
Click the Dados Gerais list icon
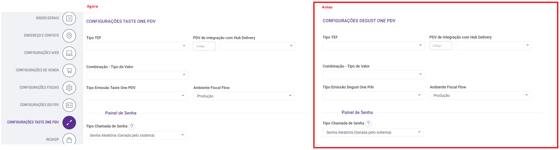point(69,18)
